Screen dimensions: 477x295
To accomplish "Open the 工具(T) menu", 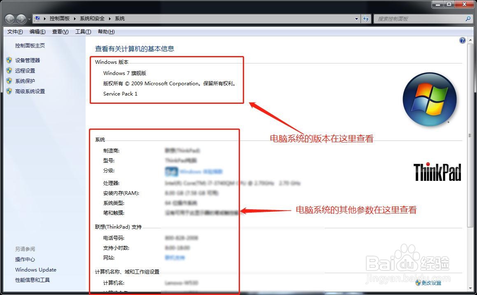I will click(x=83, y=32).
